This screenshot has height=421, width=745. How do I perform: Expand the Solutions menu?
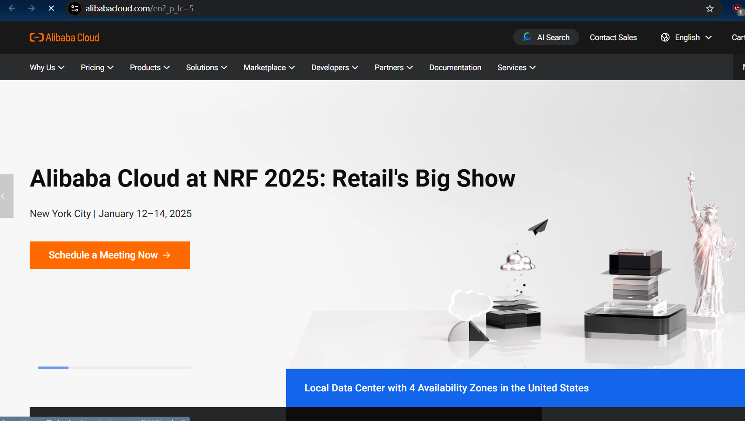(207, 68)
